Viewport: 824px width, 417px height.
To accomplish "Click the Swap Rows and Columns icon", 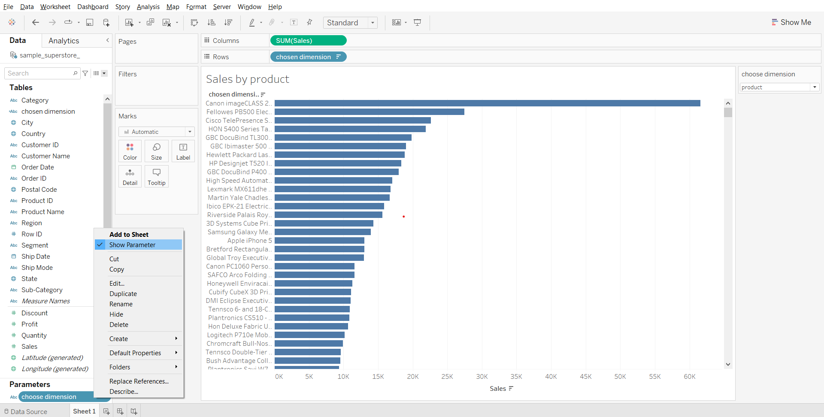I will [x=194, y=23].
